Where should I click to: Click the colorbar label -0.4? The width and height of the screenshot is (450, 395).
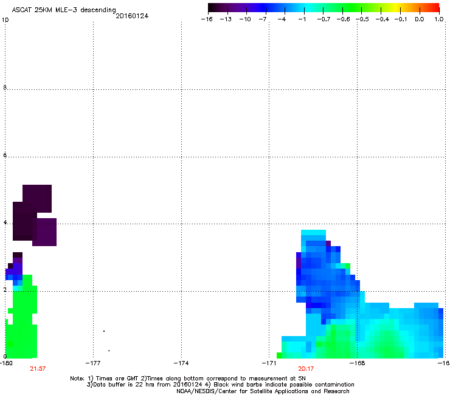(x=382, y=19)
